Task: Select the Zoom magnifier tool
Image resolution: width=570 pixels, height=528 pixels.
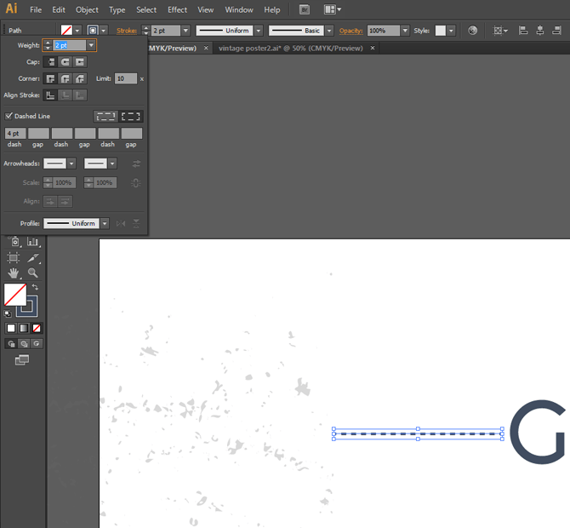Action: 33,273
